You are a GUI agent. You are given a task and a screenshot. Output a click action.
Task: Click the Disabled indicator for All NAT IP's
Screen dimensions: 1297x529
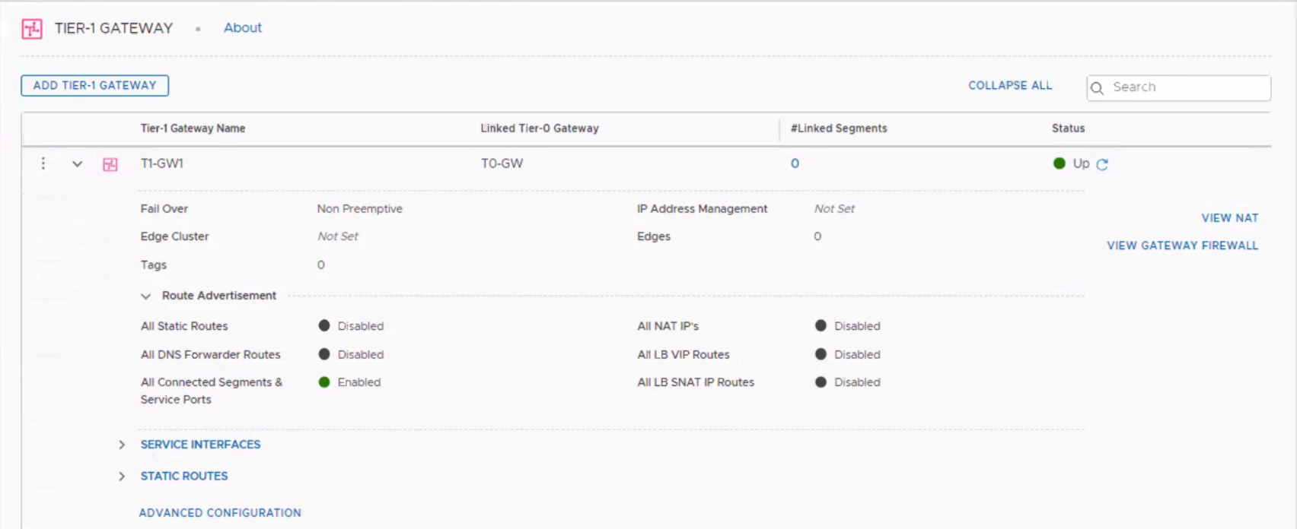821,326
